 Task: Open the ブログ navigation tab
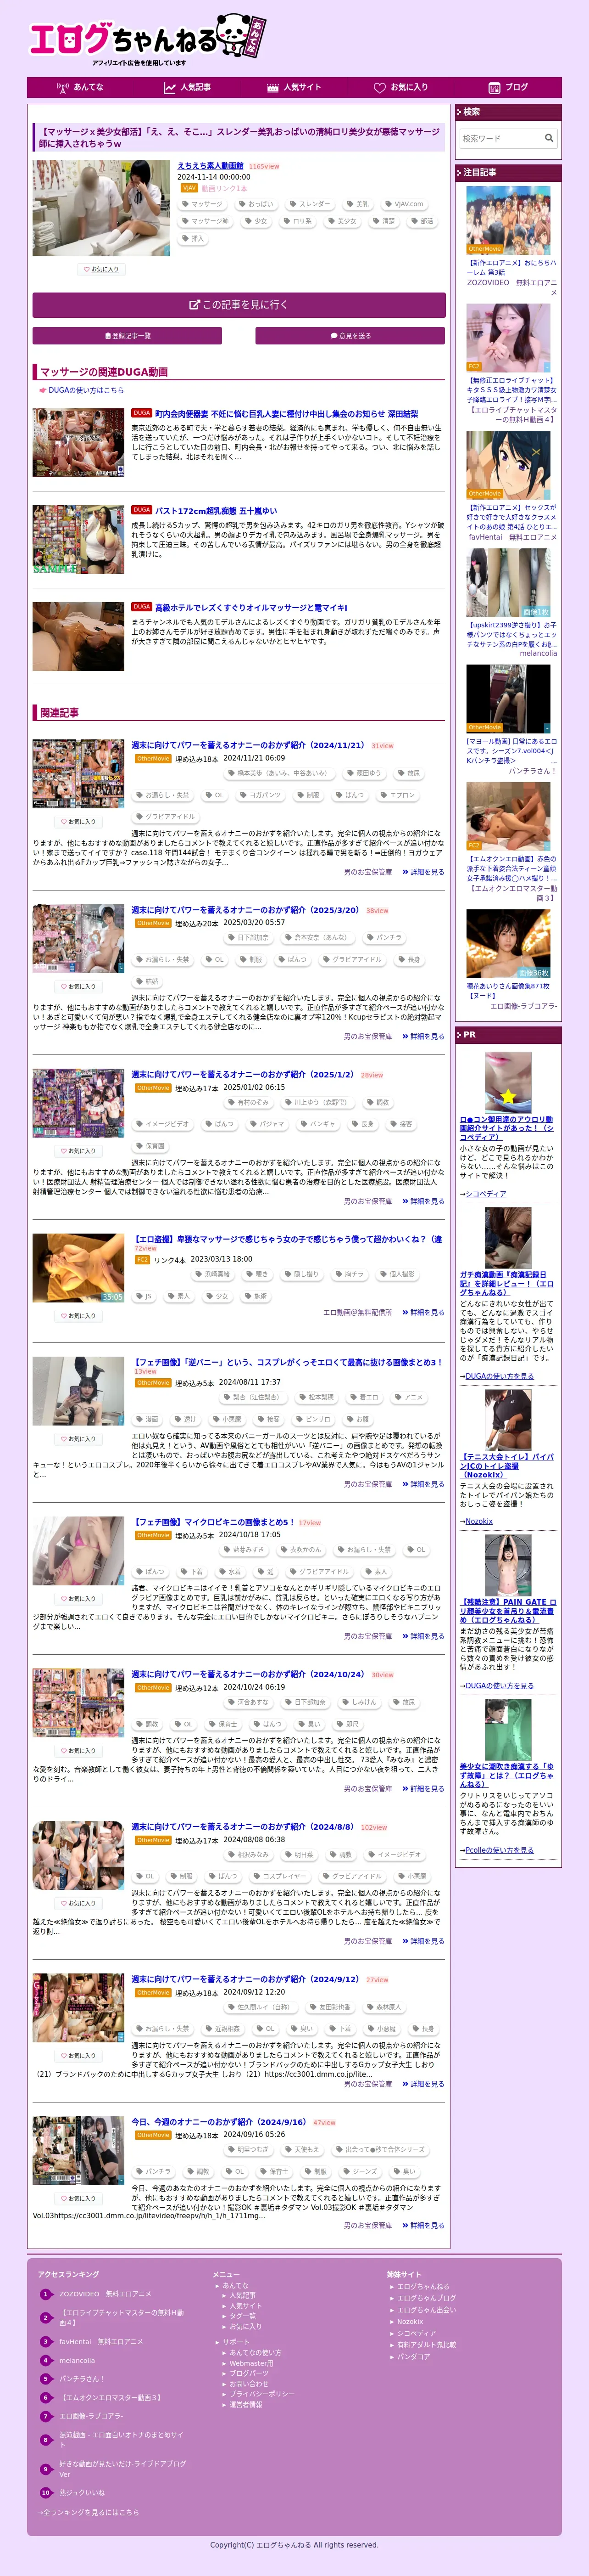[507, 88]
